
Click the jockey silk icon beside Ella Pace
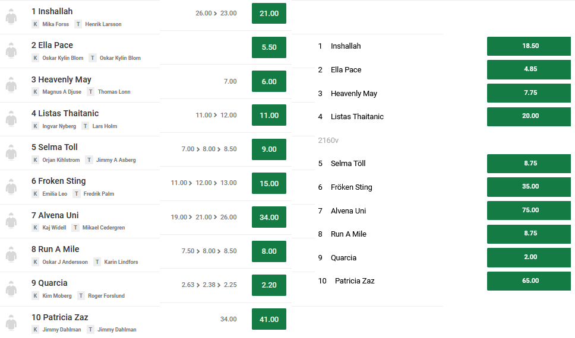point(11,51)
